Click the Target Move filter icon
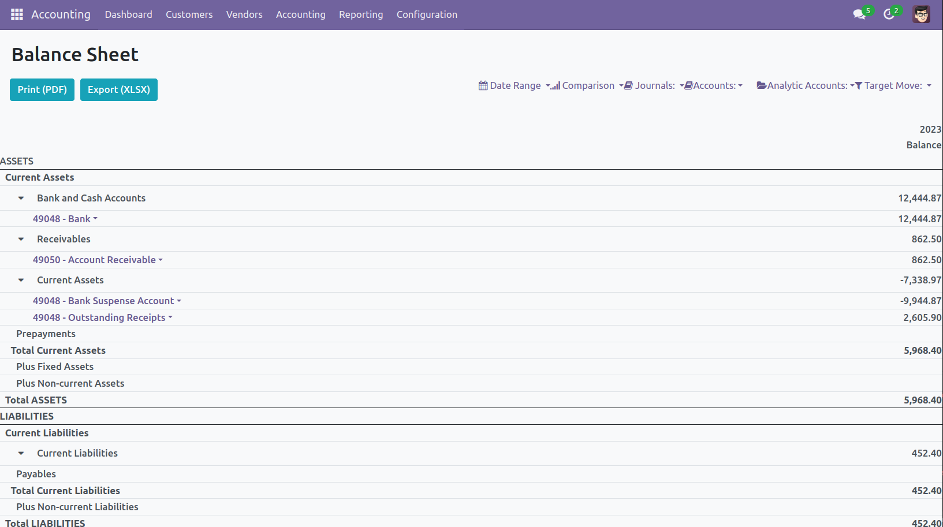The image size is (943, 527). click(859, 85)
